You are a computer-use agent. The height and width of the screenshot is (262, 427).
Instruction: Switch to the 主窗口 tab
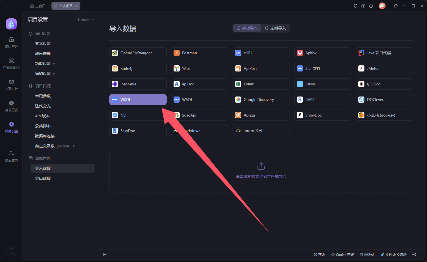coord(38,6)
